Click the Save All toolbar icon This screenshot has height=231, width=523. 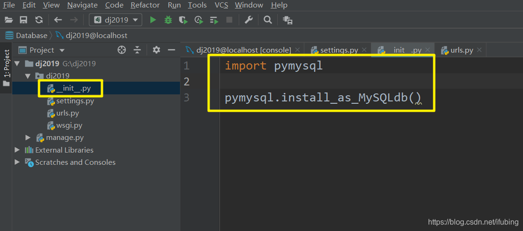tap(23, 20)
